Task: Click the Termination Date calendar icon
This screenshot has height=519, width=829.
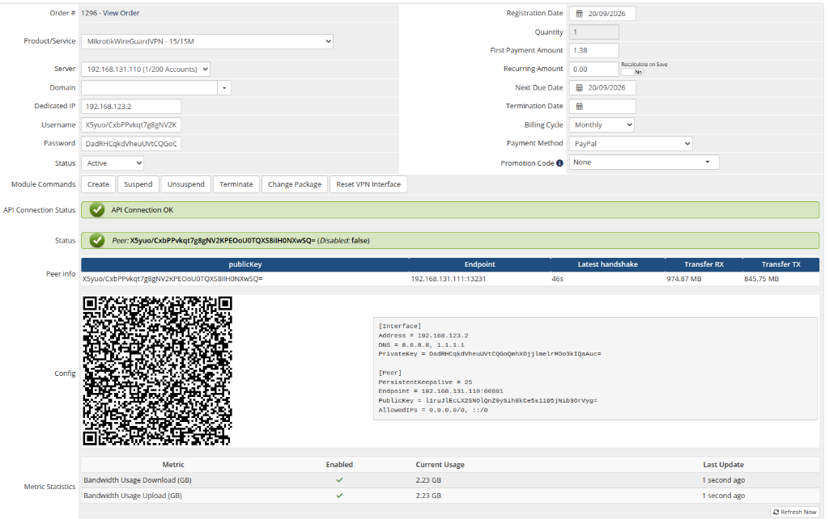Action: [579, 106]
